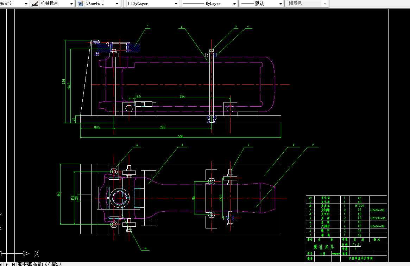Click the concentric bore circle in the plan view
The image size is (410, 266).
(x=120, y=198)
